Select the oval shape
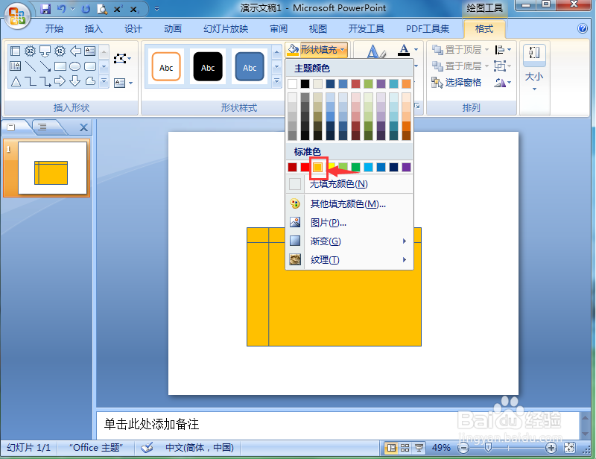Screen dimensions: 596x459 (x=75, y=66)
